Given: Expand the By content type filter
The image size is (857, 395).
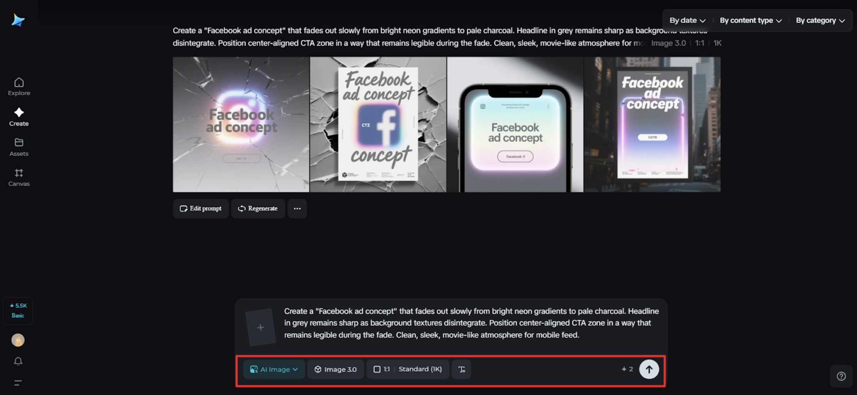Looking at the screenshot, I should [751, 20].
